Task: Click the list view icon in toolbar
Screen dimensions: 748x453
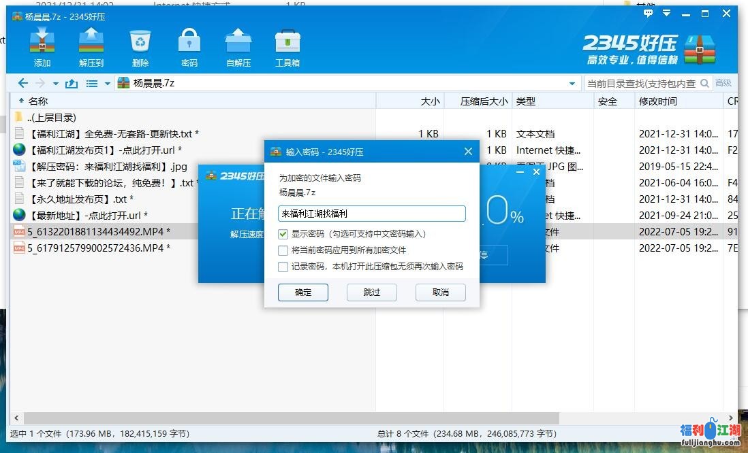Action: pos(93,82)
